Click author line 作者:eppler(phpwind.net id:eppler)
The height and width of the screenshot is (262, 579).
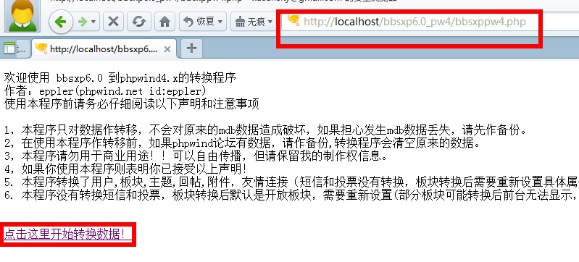click(x=105, y=90)
